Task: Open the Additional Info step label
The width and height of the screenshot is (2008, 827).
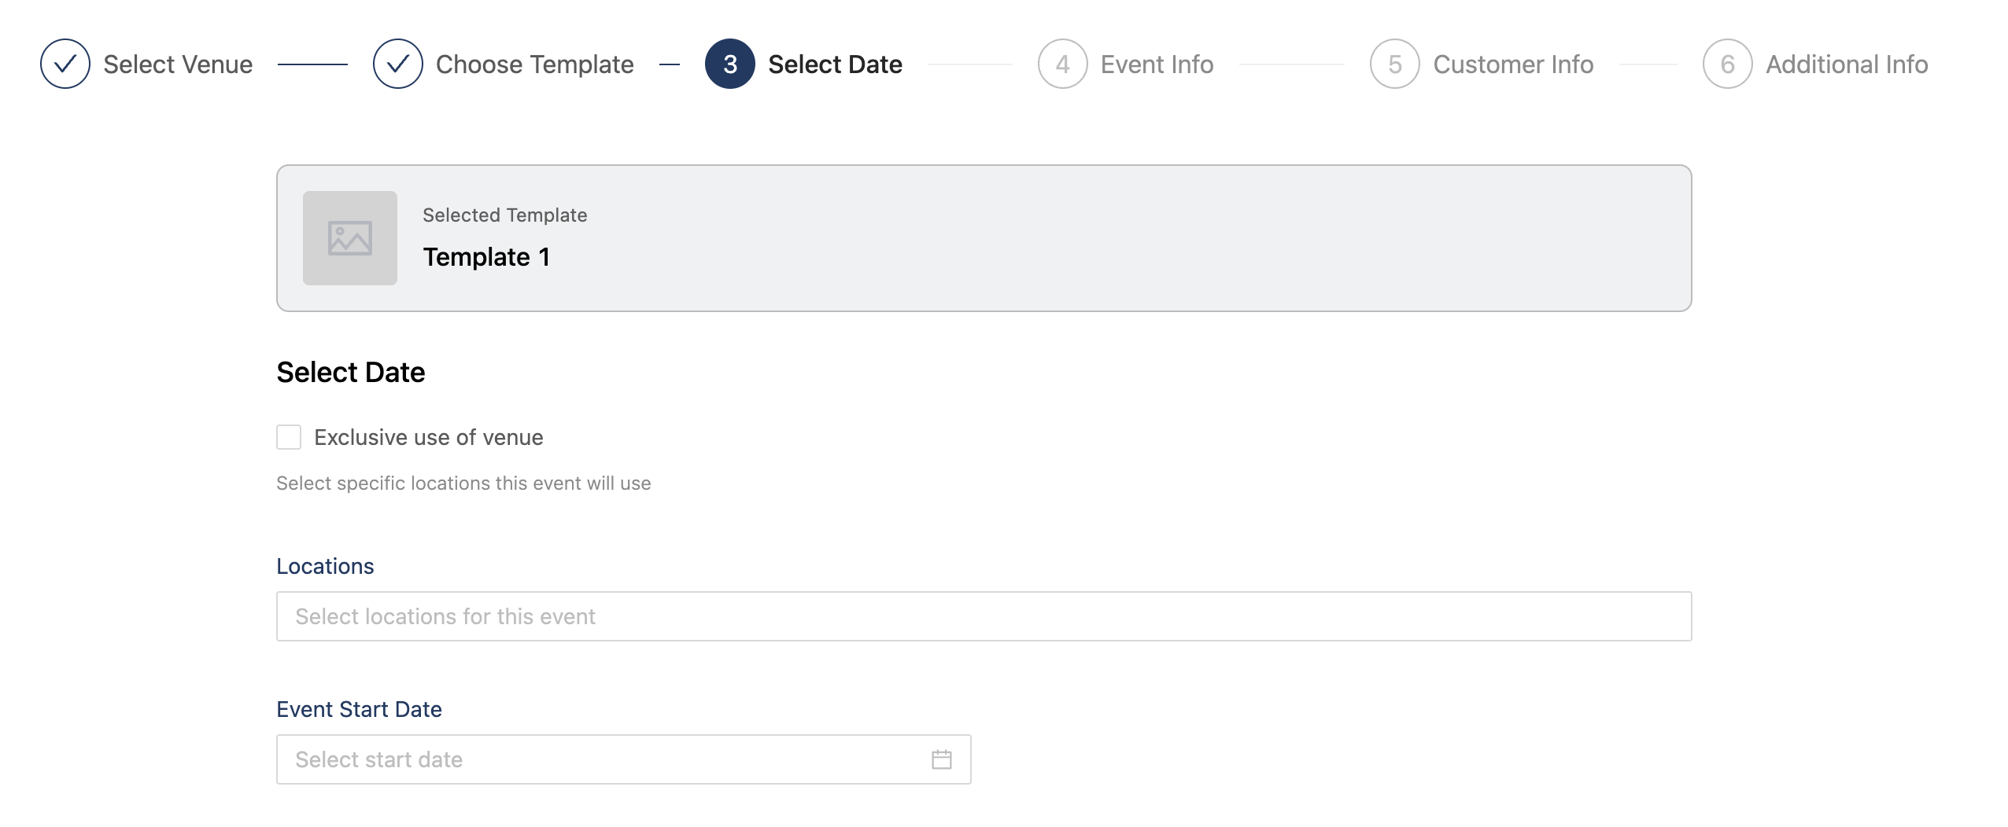Action: tap(1847, 64)
